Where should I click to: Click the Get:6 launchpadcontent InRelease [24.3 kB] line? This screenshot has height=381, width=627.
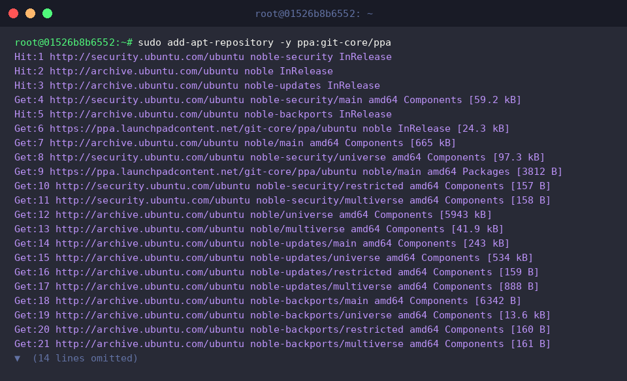(x=262, y=129)
